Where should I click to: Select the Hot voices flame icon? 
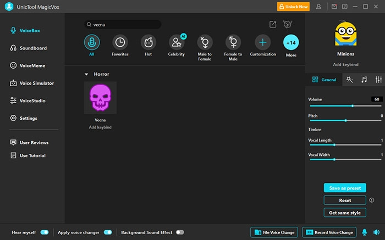[148, 42]
